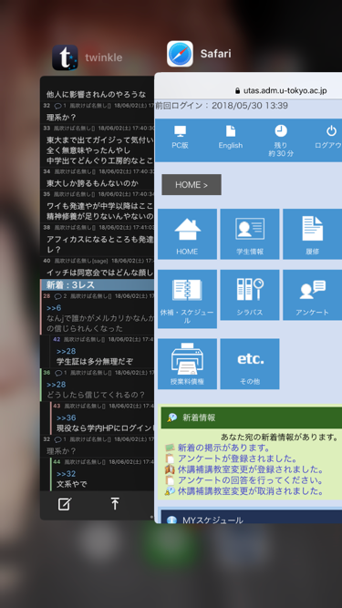
Task: Tap the 前回ログイン date text
Action: [x=222, y=106]
